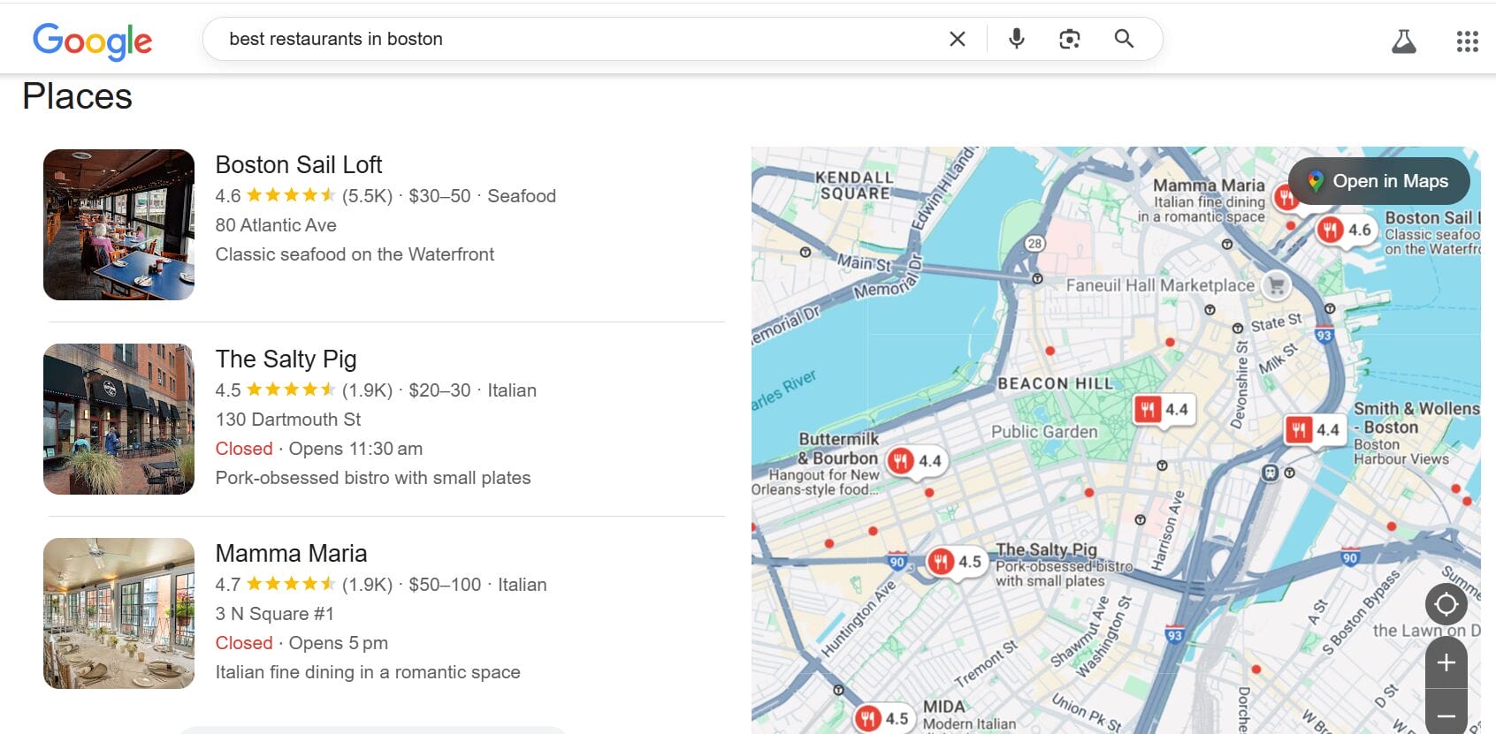
Task: Open the Boston Sail Loft listing
Action: 299,165
